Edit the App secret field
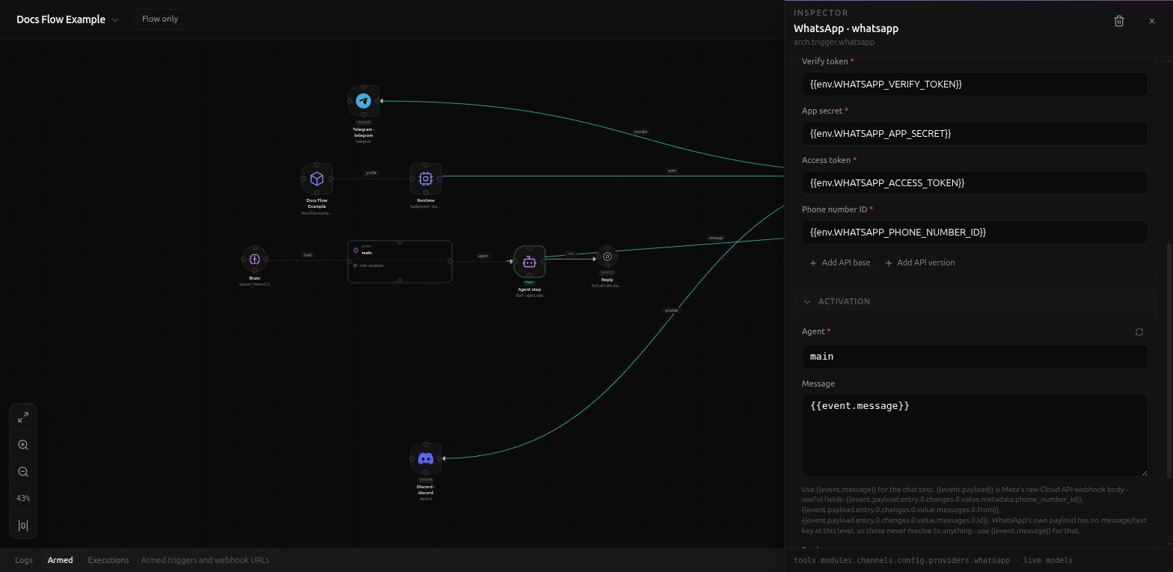This screenshot has height=572, width=1173. (975, 133)
